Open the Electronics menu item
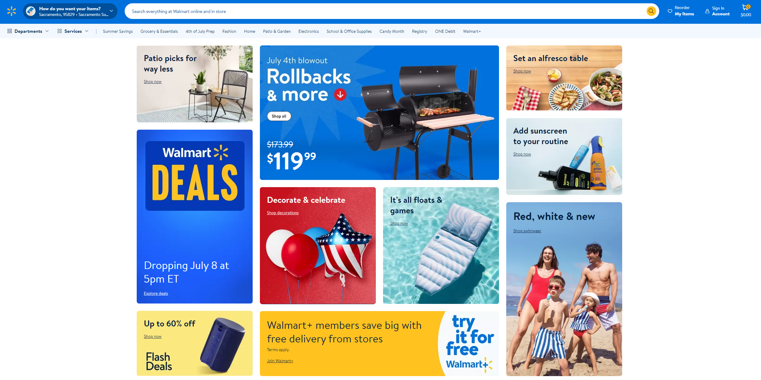The width and height of the screenshot is (761, 380). [x=308, y=31]
